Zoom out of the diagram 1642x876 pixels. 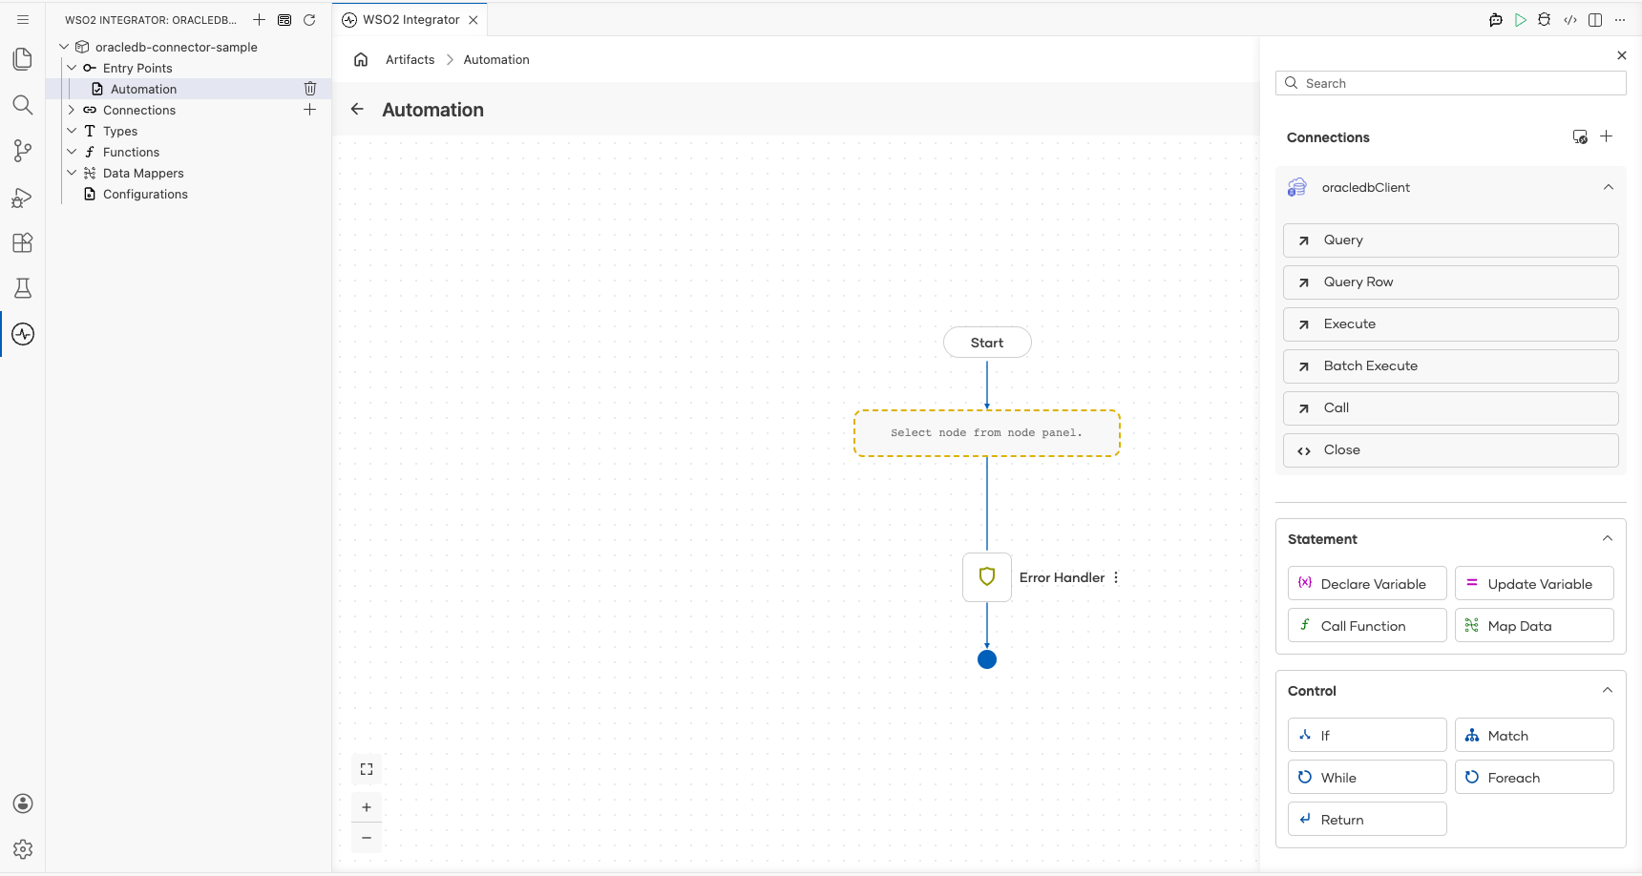click(x=367, y=838)
